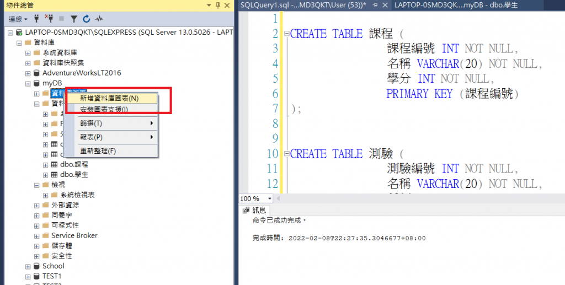Screen dimensions: 565x285
Task: Expand the 外部資源 node
Action: tap(37, 206)
